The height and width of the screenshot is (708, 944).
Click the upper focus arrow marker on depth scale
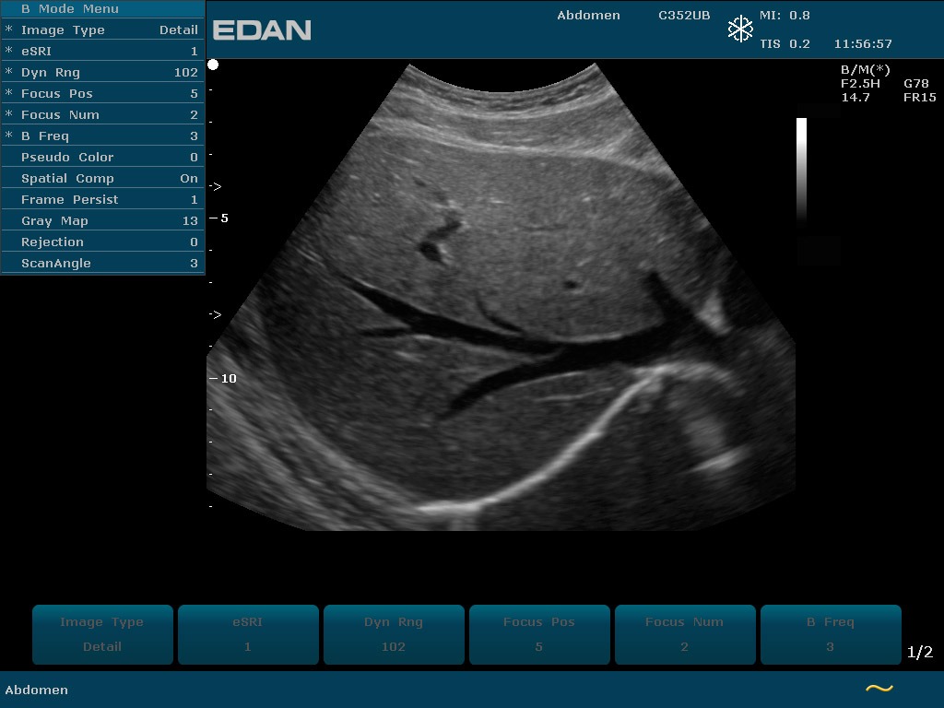215,186
